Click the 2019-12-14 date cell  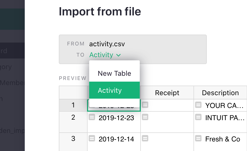tap(116, 139)
